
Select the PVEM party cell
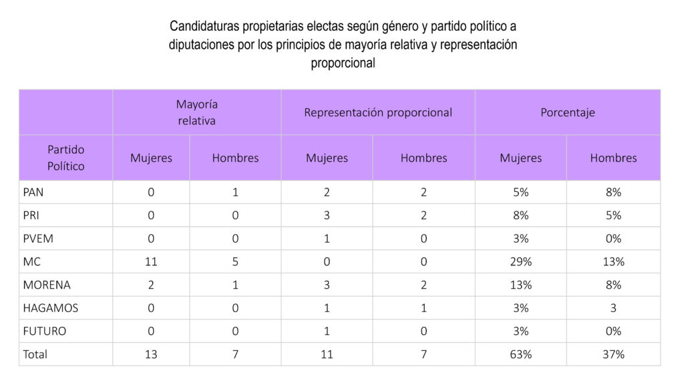[x=37, y=239]
